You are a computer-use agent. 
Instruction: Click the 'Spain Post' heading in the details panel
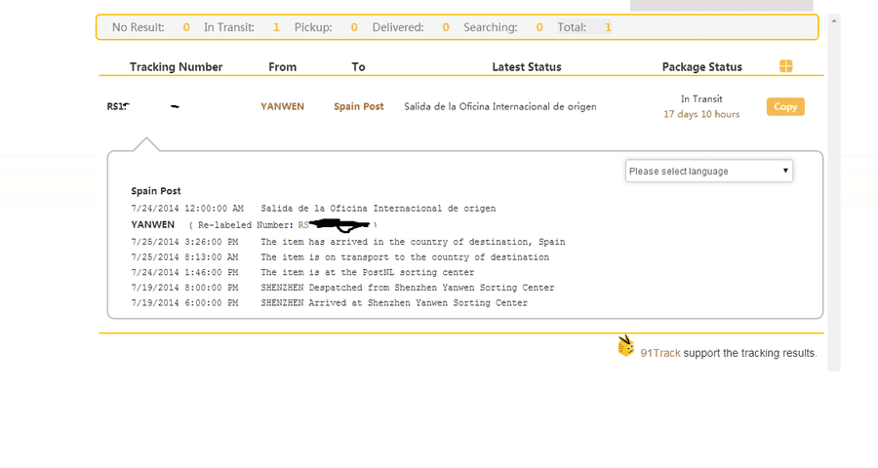(x=156, y=191)
